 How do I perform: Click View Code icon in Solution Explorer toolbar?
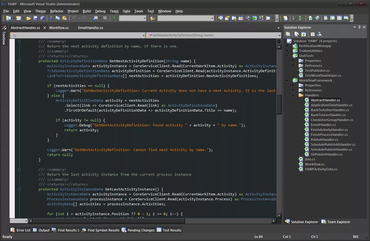[313, 34]
